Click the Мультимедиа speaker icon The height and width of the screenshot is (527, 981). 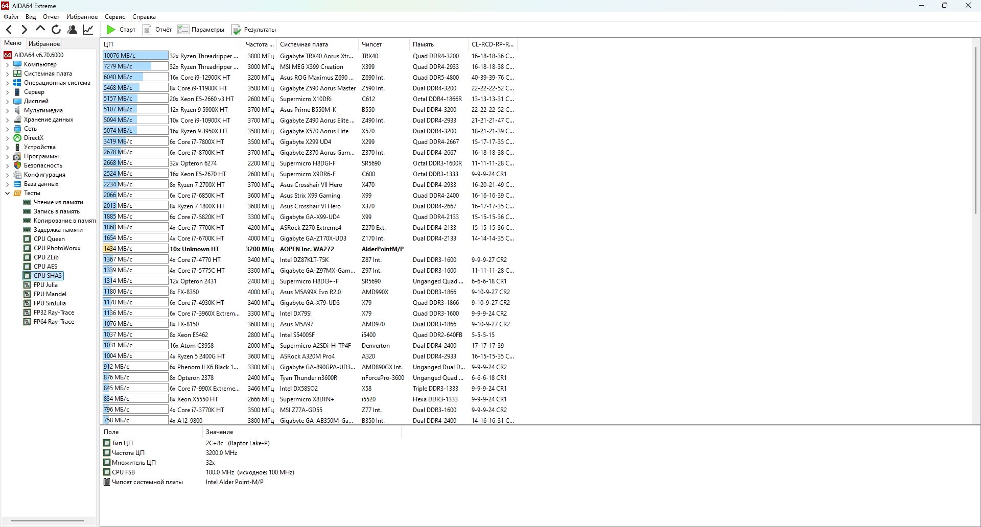17,110
